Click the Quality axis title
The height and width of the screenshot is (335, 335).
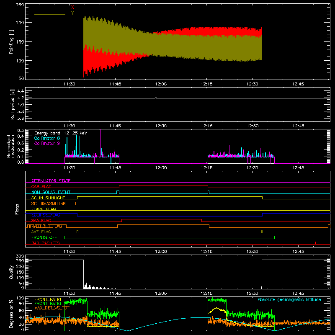tap(11, 272)
